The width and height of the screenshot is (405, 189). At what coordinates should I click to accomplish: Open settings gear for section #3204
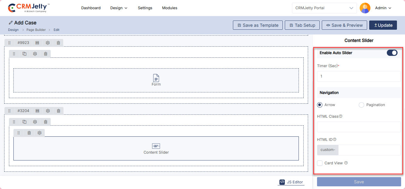click(48, 111)
